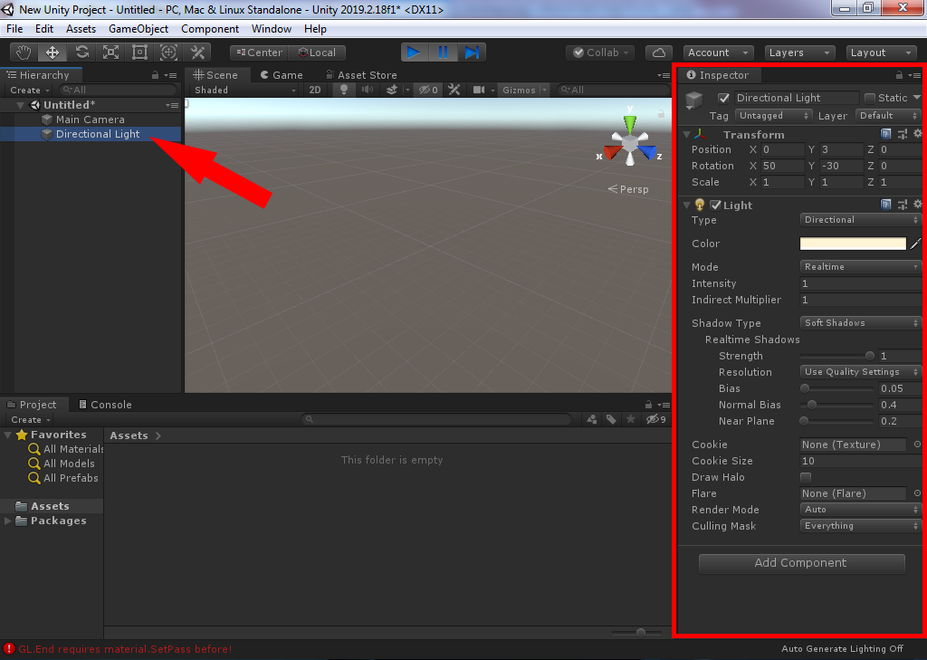Screen dimensions: 927x660
Task: Toggle the Static checkbox
Action: tap(870, 98)
